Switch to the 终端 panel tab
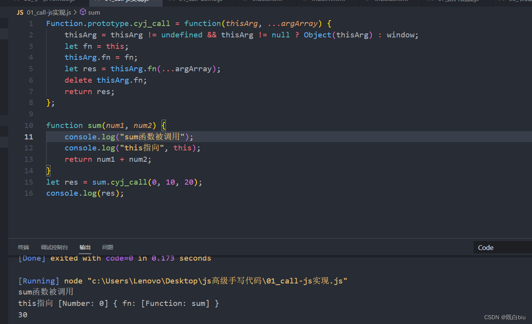This screenshot has height=324, width=532. pos(24,247)
